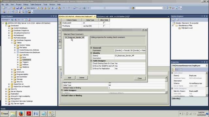
Task: Open the Table Designer menu
Action: (x=36, y=5)
